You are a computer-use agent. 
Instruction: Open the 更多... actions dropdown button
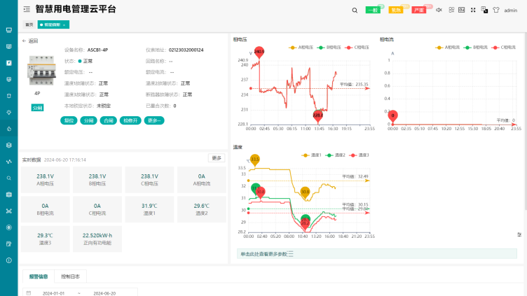tap(154, 120)
